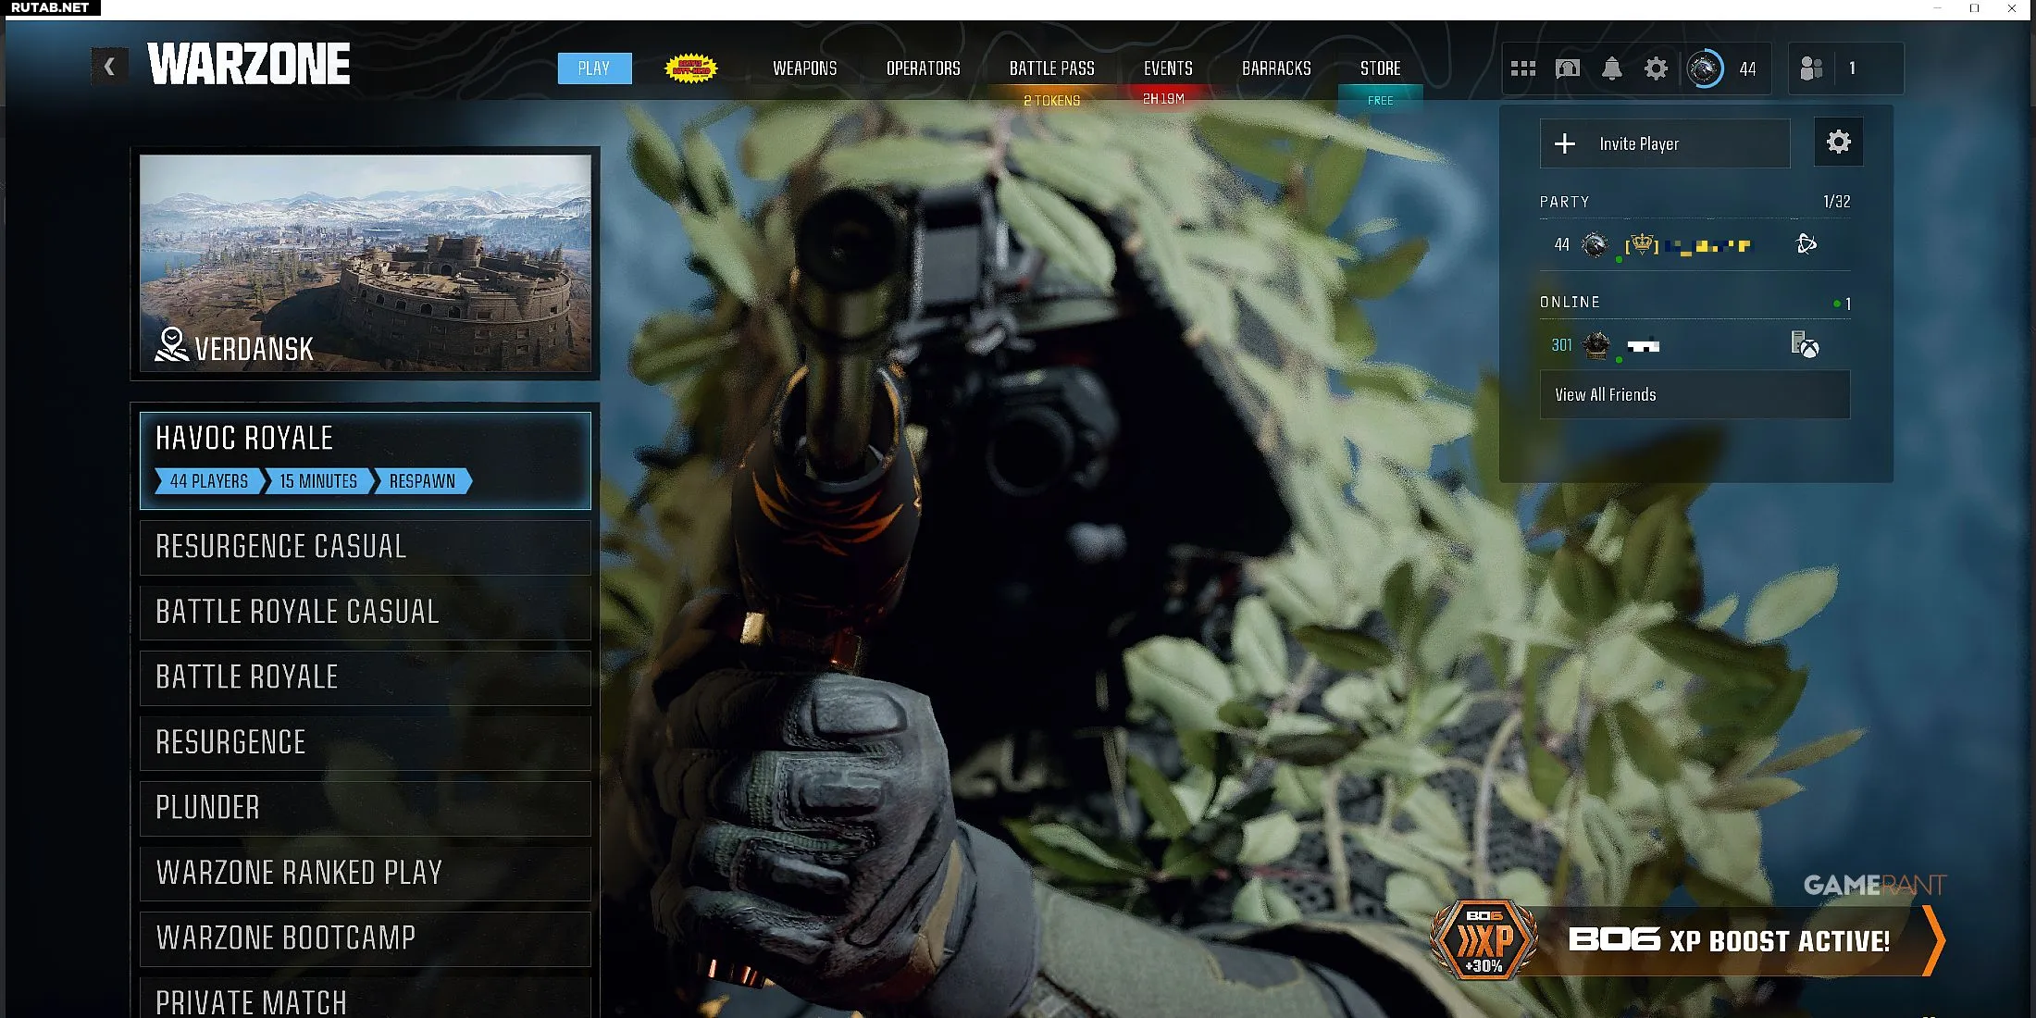The image size is (2036, 1018).
Task: Select the Verdansk map thumbnail
Action: (366, 264)
